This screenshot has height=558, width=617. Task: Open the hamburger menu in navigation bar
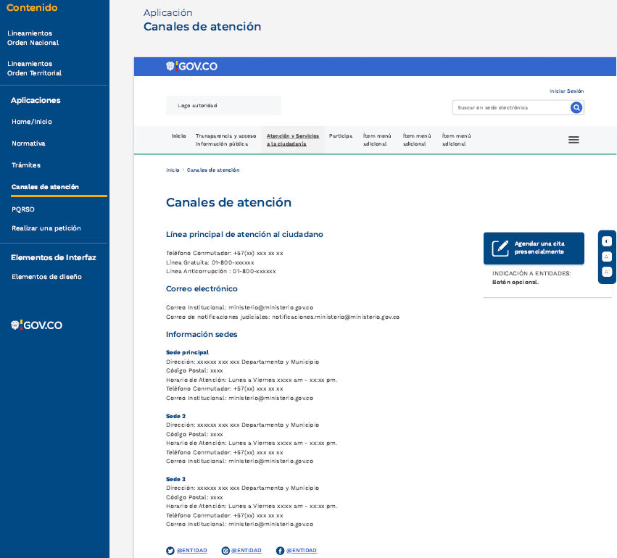tap(573, 140)
